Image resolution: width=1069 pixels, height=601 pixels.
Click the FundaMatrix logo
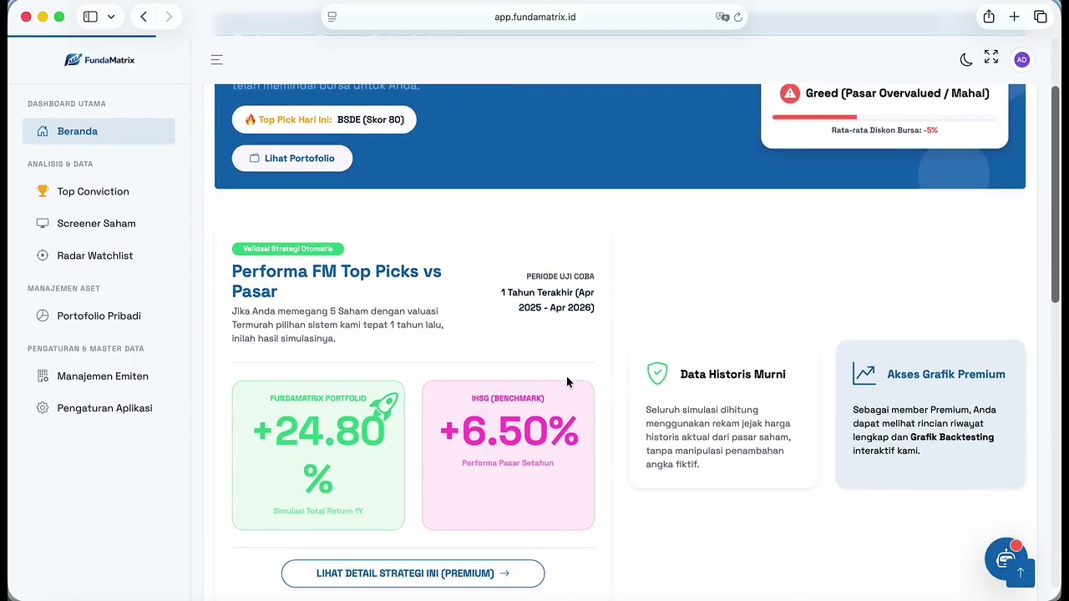pos(99,60)
